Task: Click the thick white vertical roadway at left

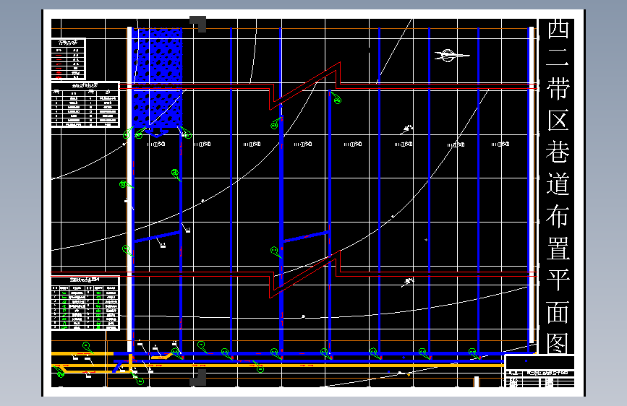Action: (x=129, y=189)
